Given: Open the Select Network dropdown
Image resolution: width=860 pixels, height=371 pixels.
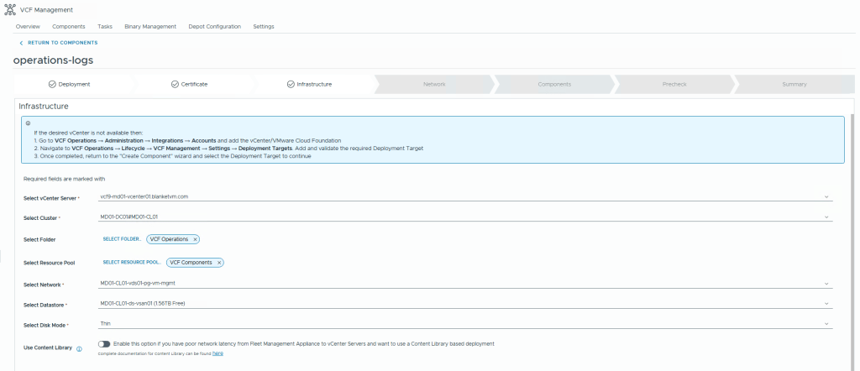Looking at the screenshot, I should coord(826,284).
